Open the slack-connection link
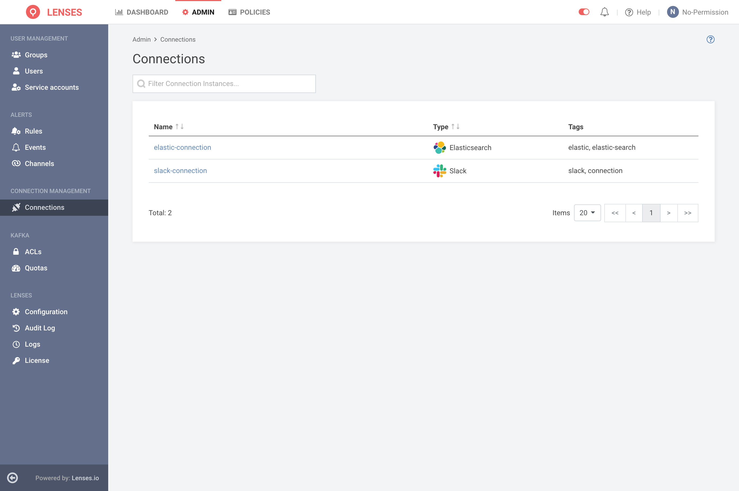This screenshot has height=491, width=739. click(x=180, y=171)
